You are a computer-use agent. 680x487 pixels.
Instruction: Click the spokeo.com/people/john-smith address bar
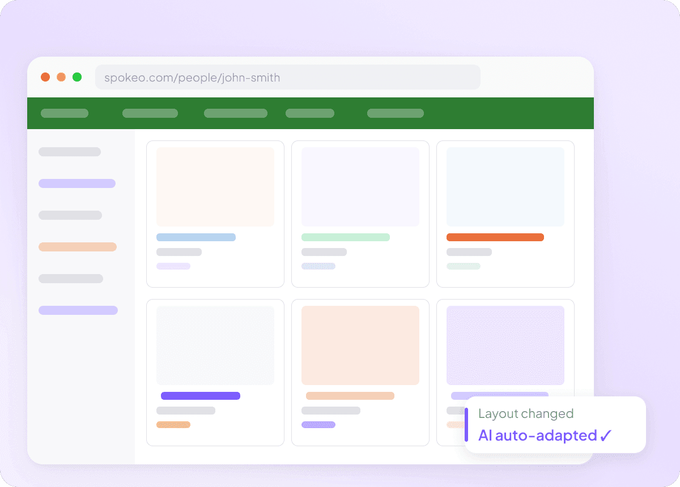[x=287, y=78]
